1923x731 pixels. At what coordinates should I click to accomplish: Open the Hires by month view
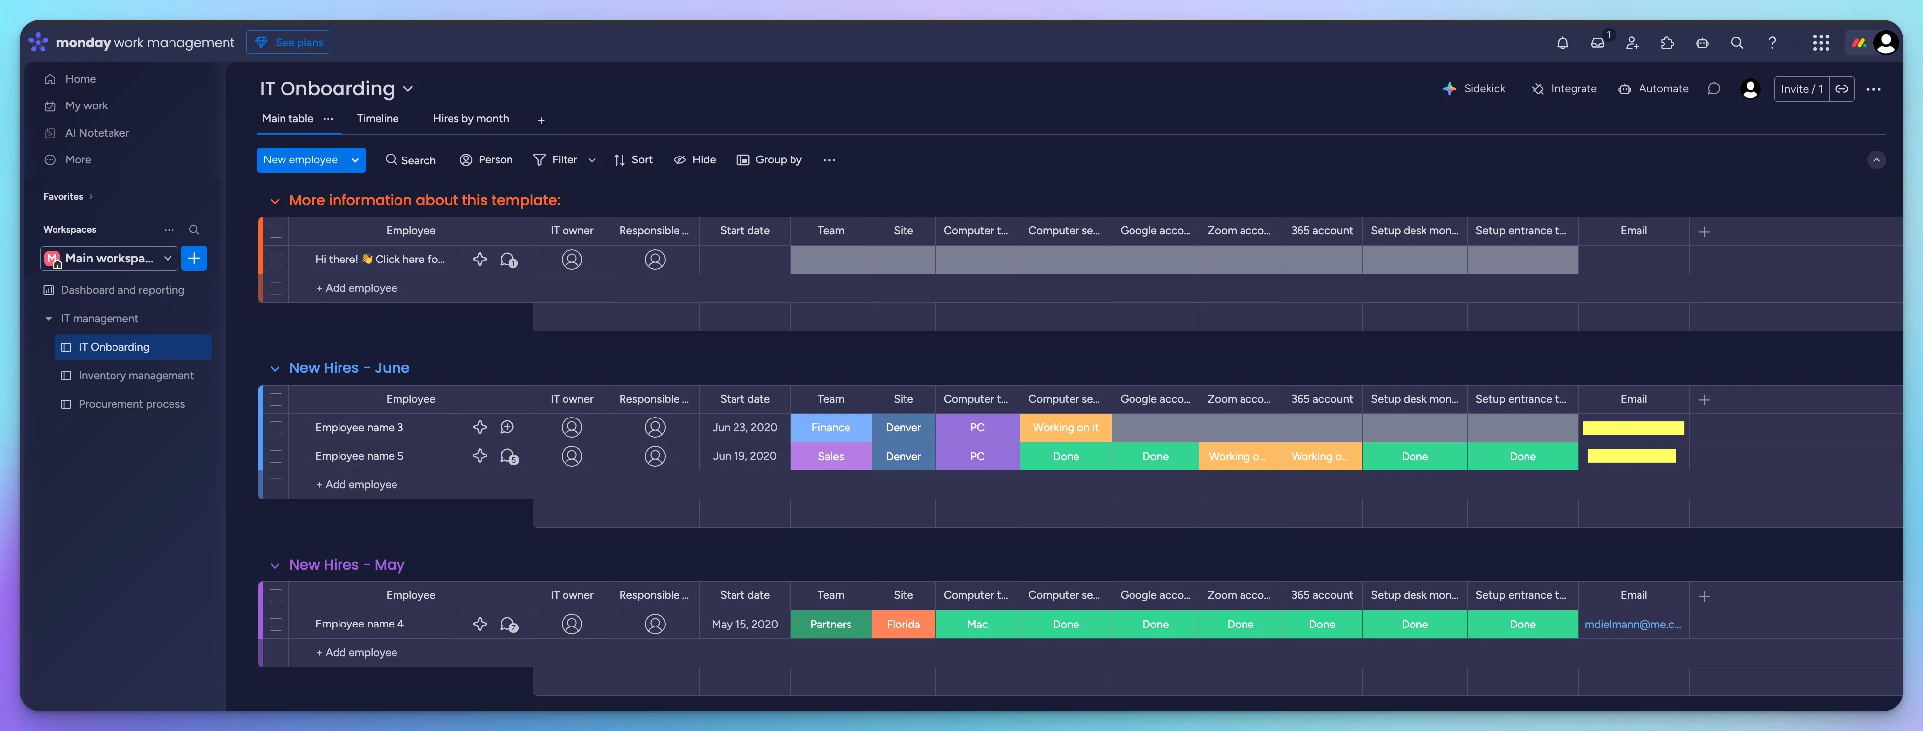click(x=470, y=118)
